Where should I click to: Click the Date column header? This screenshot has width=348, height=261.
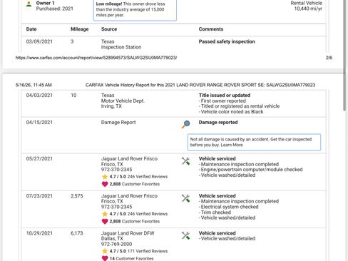31,29
